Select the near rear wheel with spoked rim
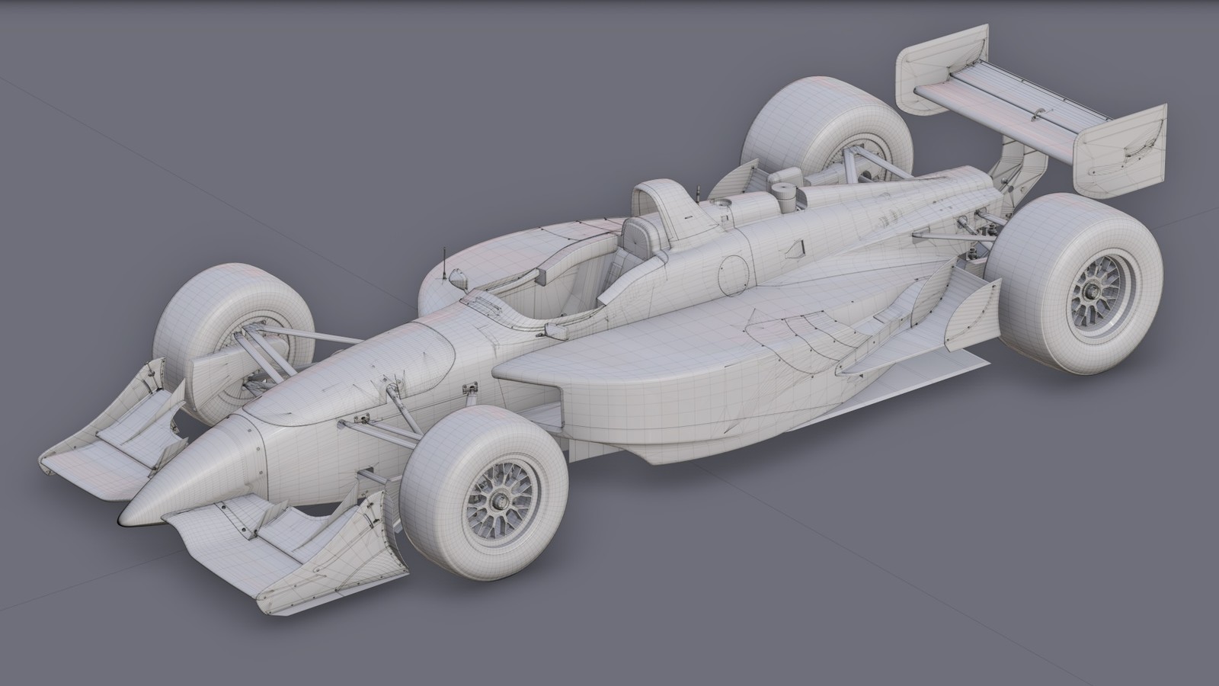This screenshot has width=1219, height=686. [x=1074, y=284]
